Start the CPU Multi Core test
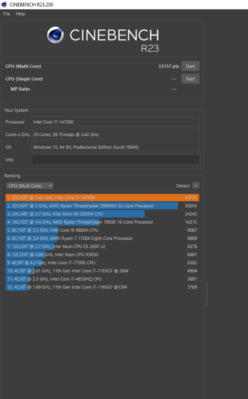The width and height of the screenshot is (248, 399). [x=190, y=66]
